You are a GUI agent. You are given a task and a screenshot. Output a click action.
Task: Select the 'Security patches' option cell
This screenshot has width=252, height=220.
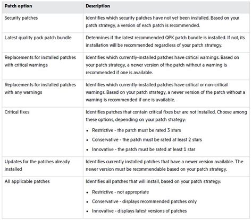point(21,18)
